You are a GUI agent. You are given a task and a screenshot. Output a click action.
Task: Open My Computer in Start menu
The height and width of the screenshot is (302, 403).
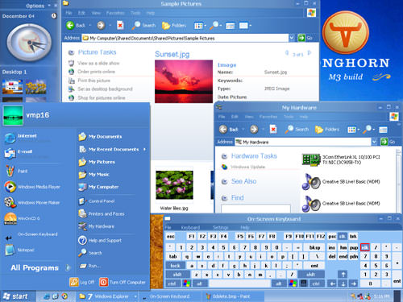98,187
